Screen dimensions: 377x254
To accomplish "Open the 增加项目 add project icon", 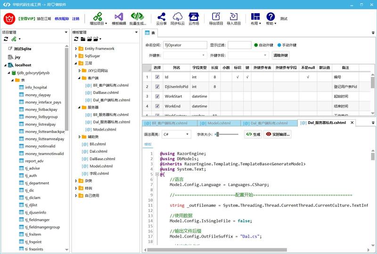I will [x=98, y=16].
